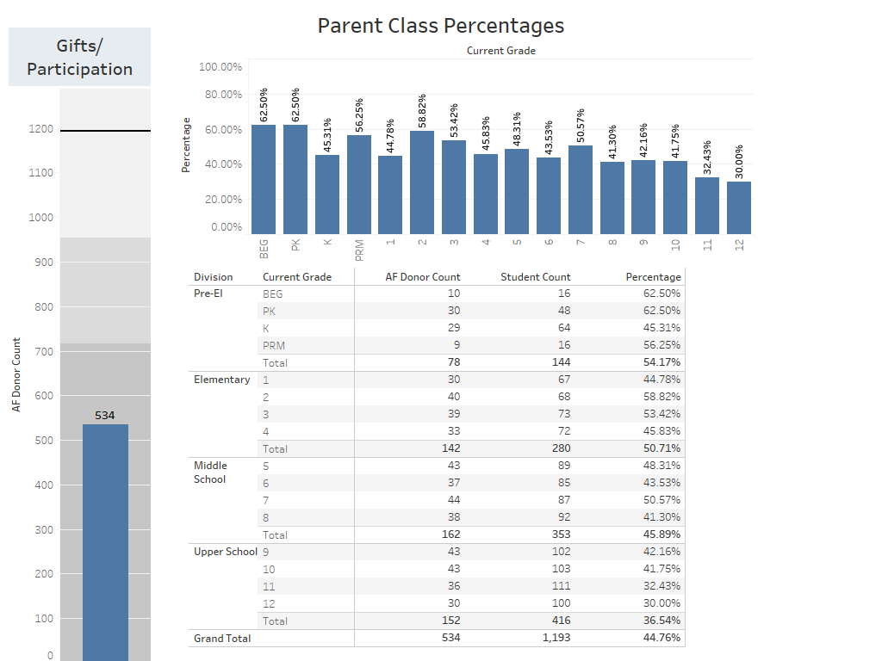
Task: Select the Student Count column header
Action: click(x=536, y=277)
